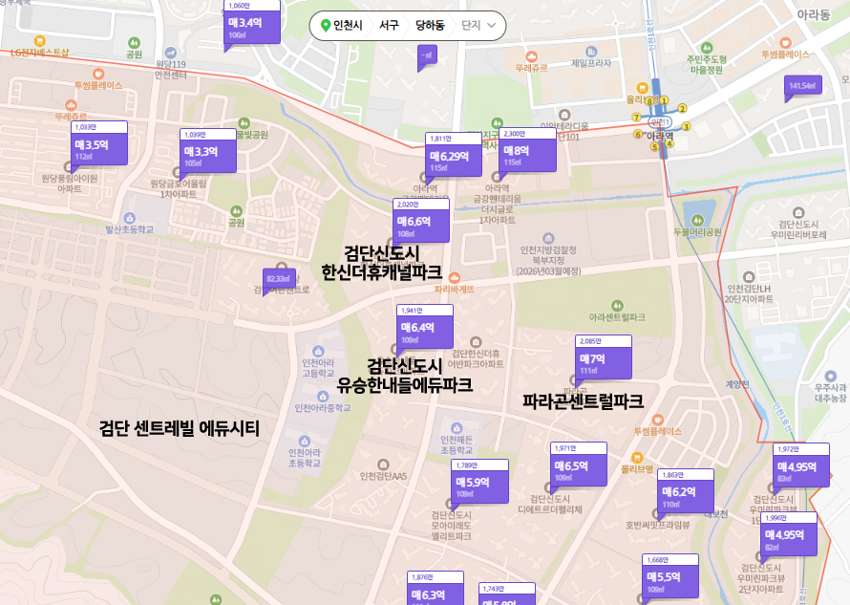Screen dimensions: 850x605
Task: Select 인천시 in the location breadcrumb
Action: pos(348,26)
